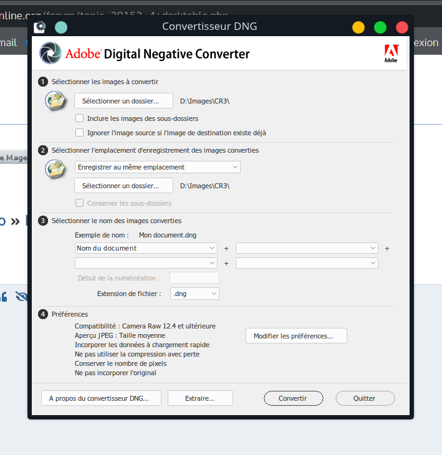Click the teal circle button in title bar
The height and width of the screenshot is (455, 442).
(x=61, y=27)
